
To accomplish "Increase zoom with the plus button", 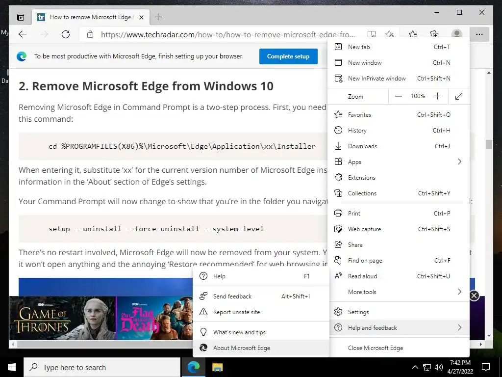I will coord(437,96).
